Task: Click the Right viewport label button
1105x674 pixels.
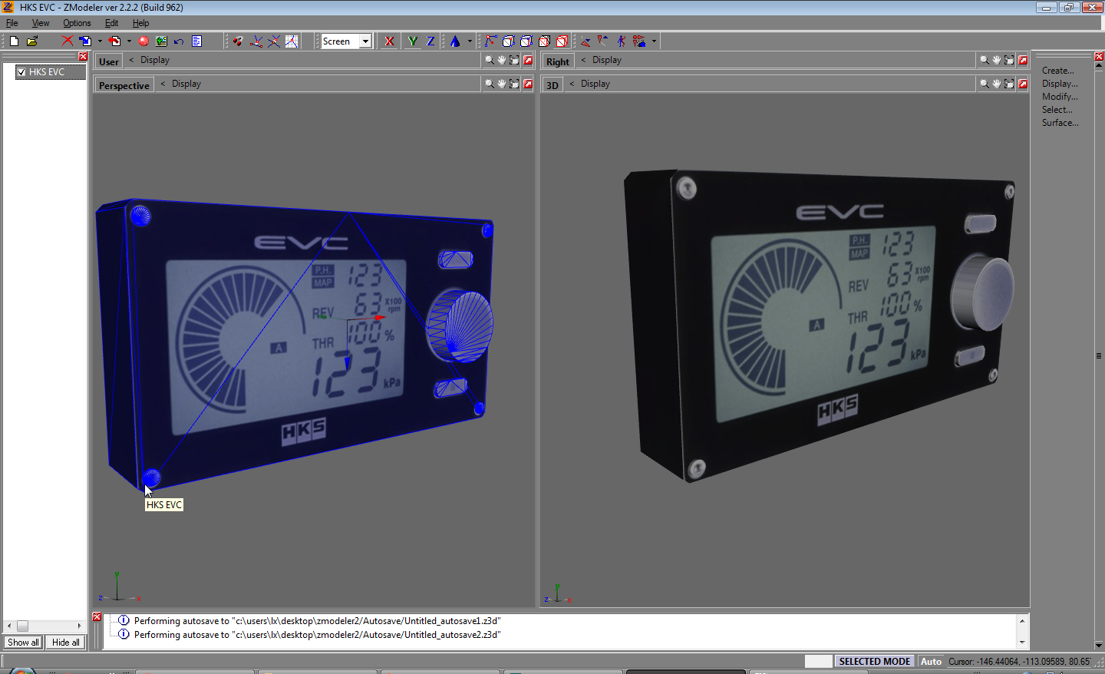Action: point(558,61)
